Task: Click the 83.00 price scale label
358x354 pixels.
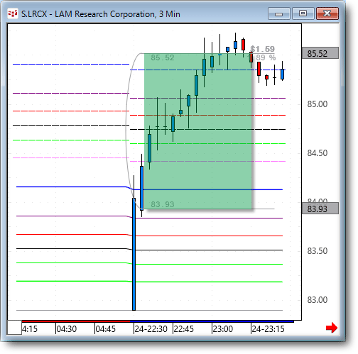Action: (x=318, y=300)
